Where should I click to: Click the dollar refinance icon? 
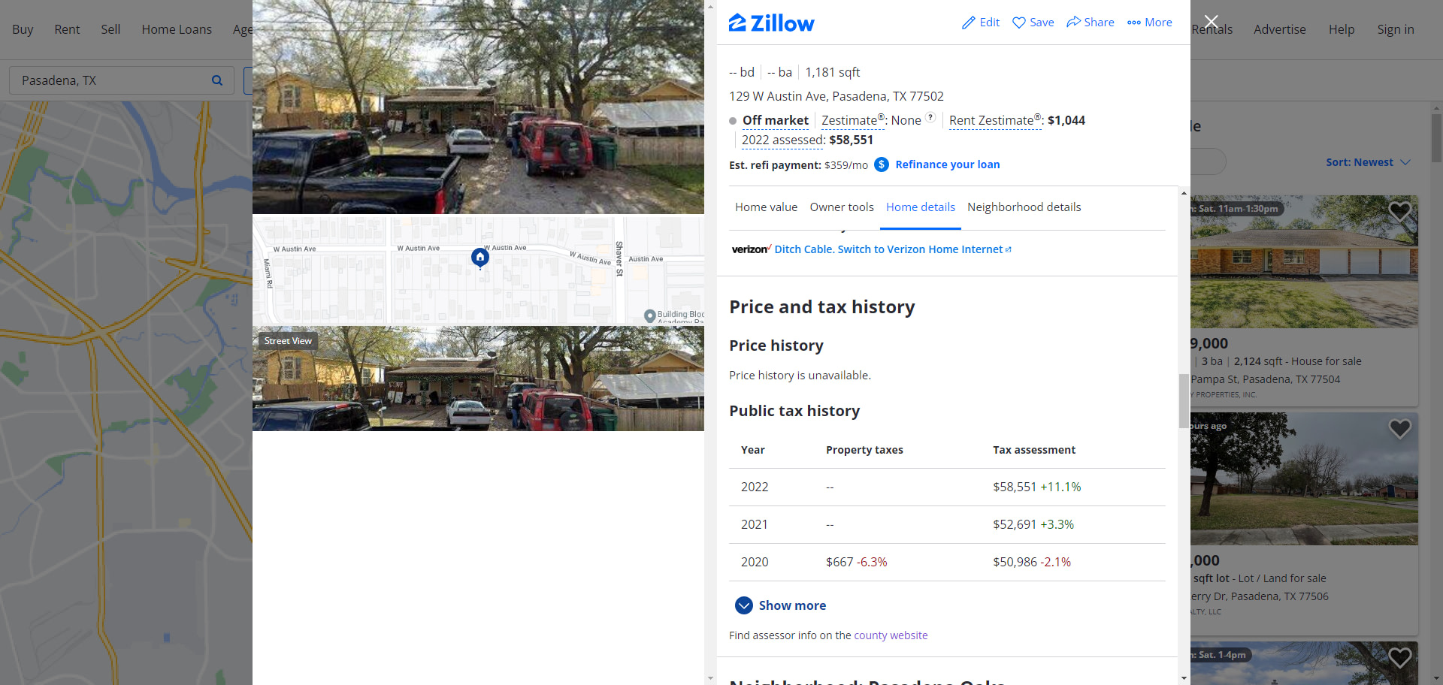click(882, 164)
